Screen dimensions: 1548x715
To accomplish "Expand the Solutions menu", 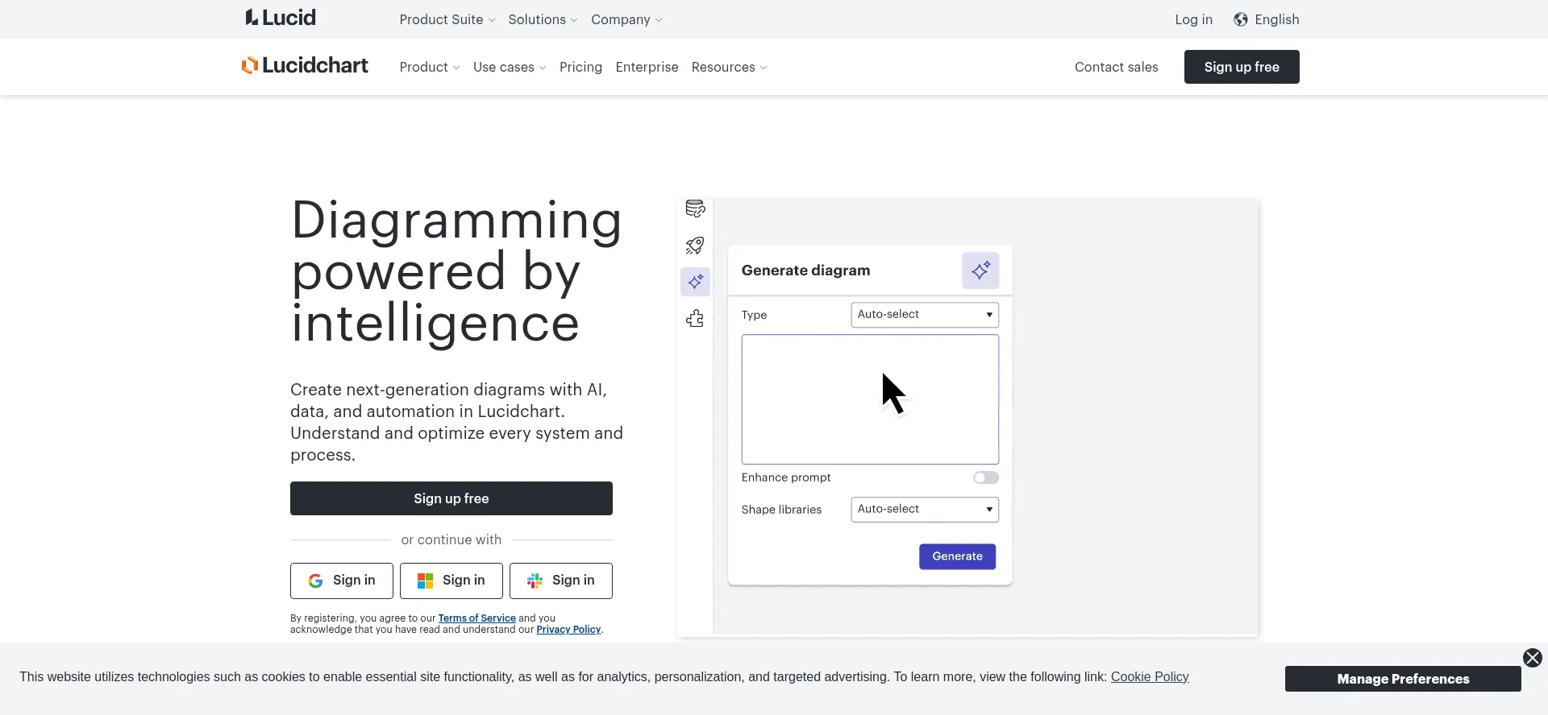I will click(543, 19).
